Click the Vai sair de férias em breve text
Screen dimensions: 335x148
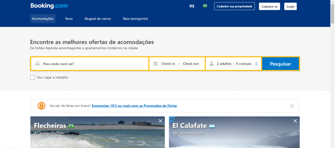[x=70, y=106]
